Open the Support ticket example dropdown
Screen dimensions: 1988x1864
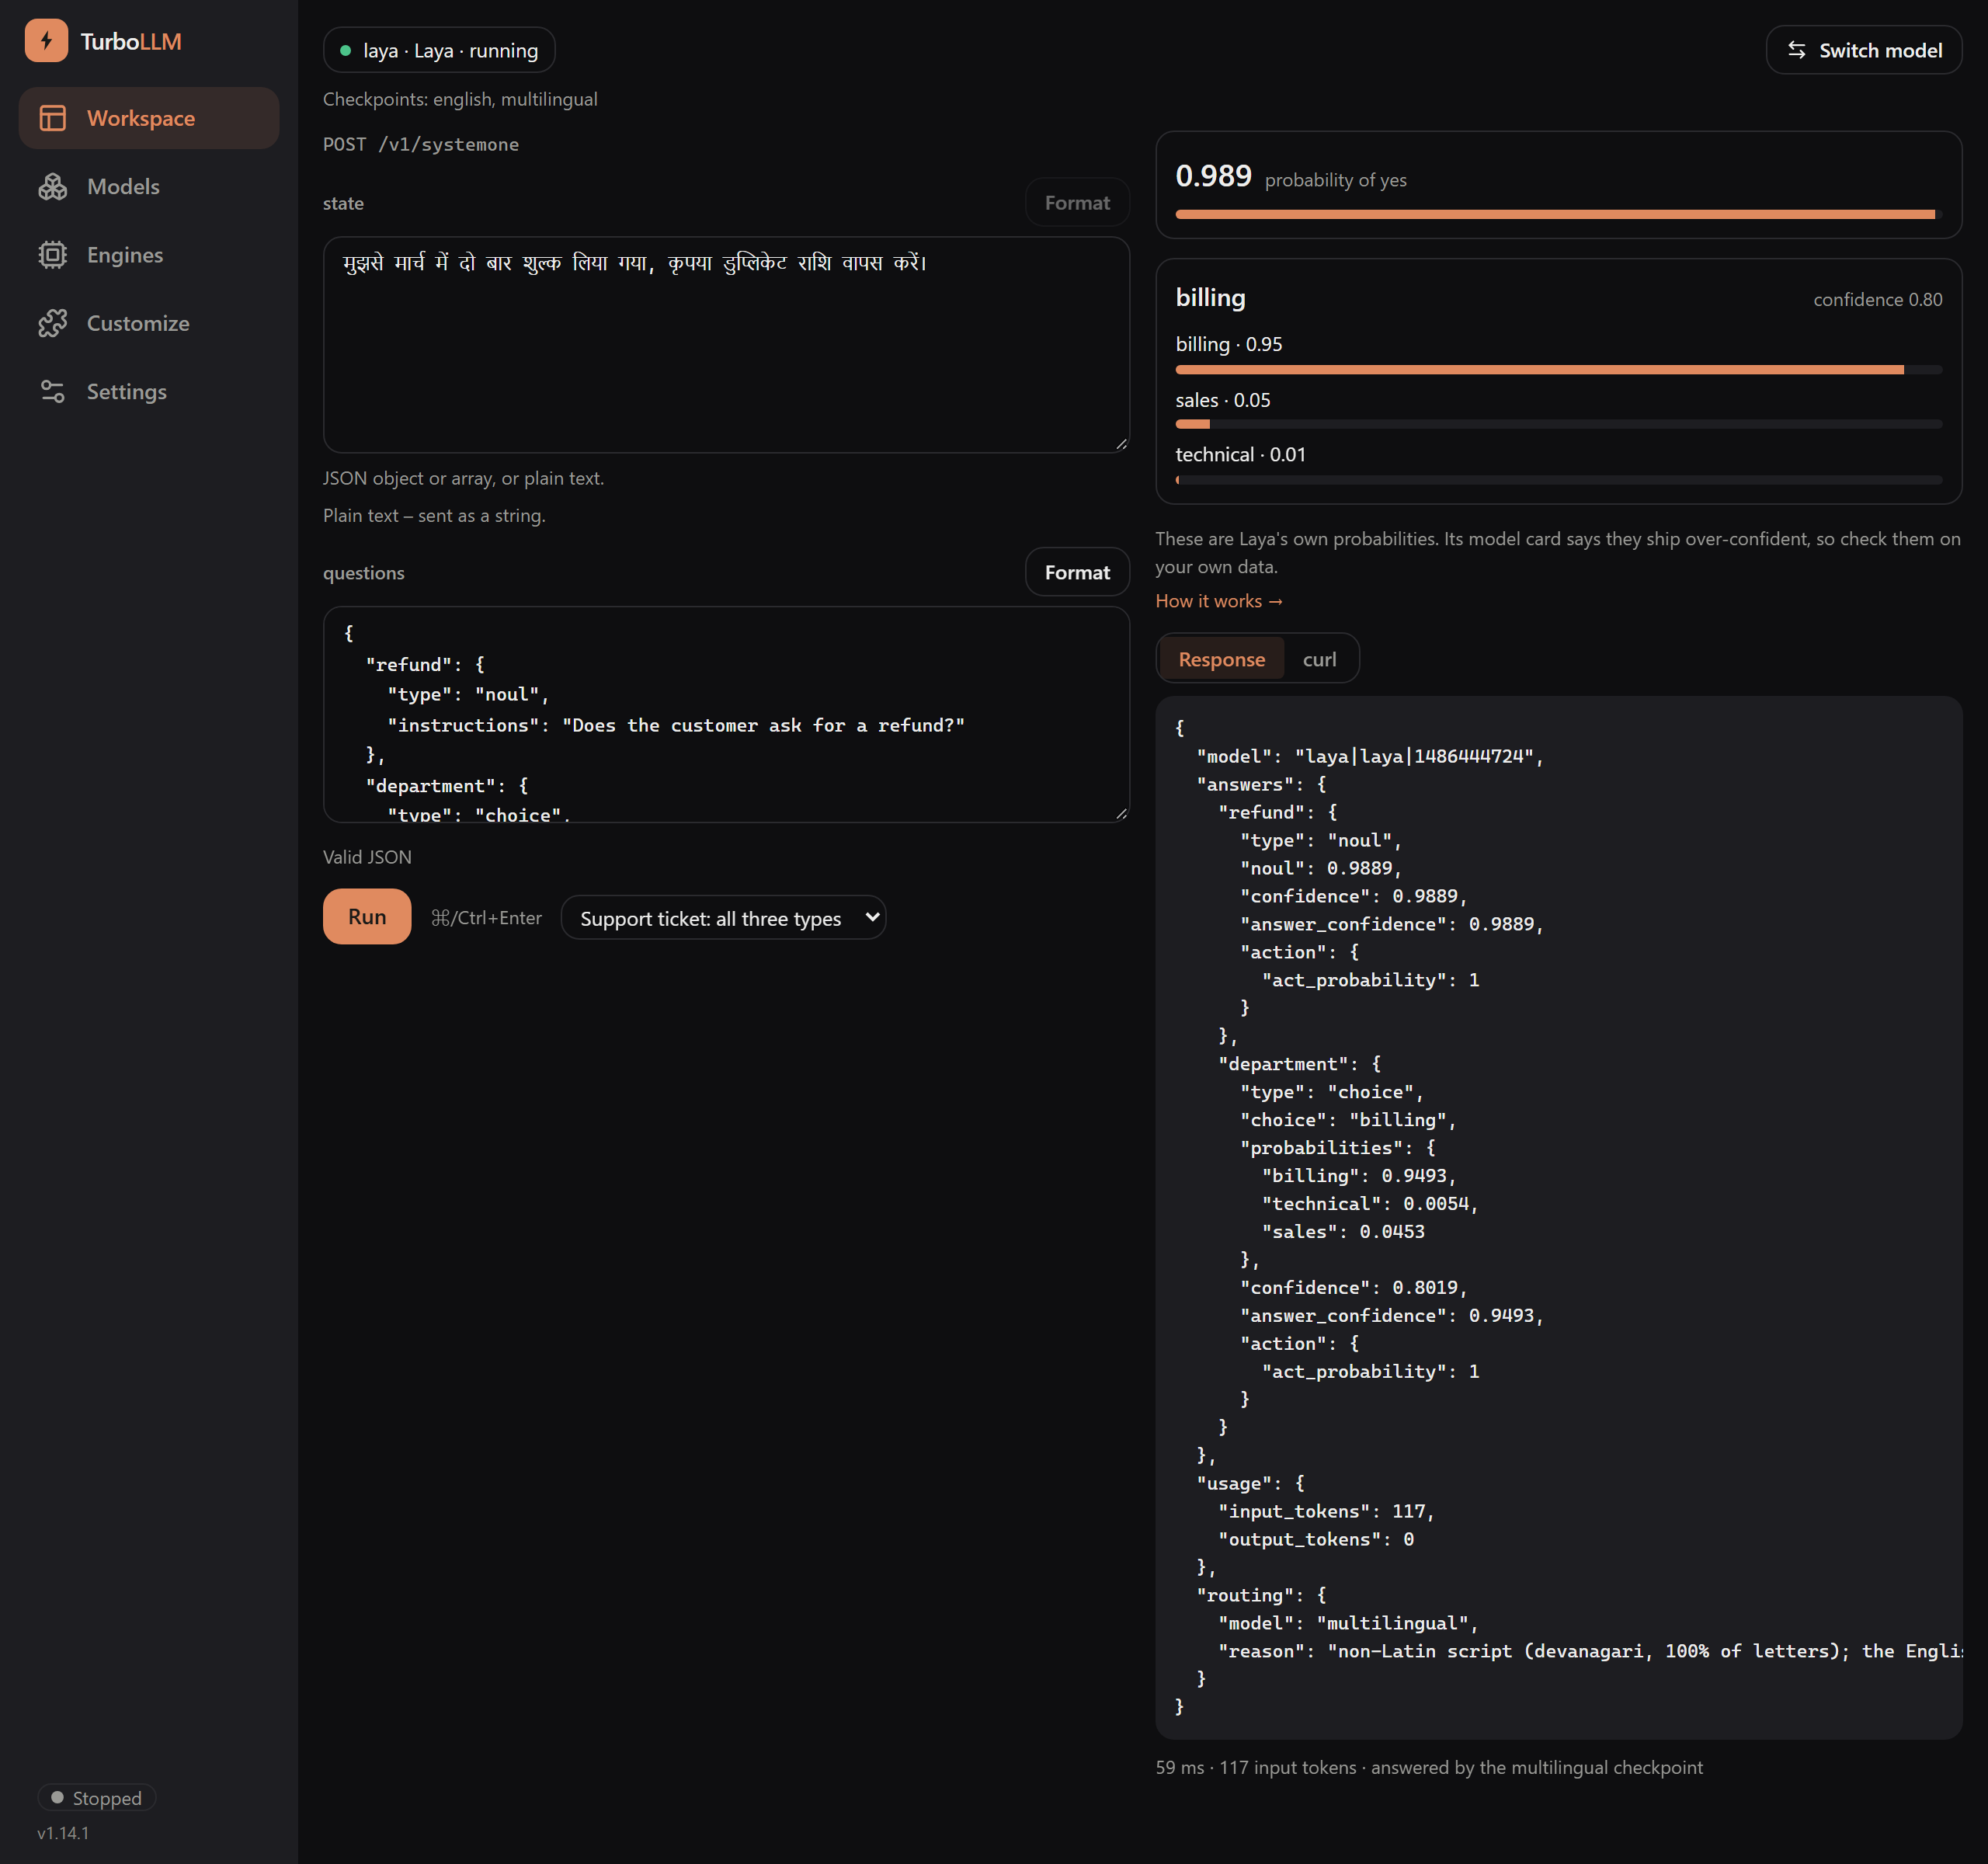tap(723, 917)
